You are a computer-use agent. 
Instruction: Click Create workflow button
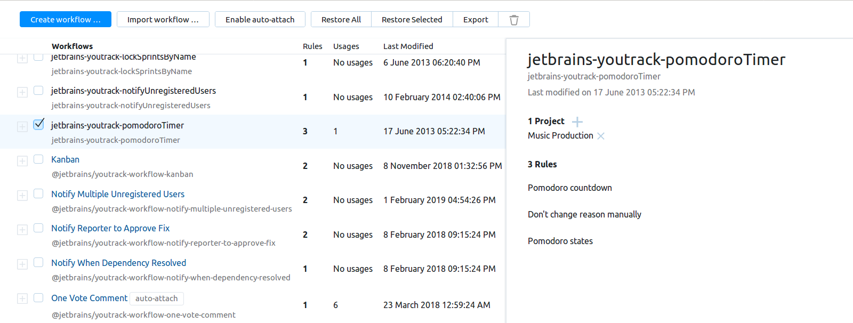click(66, 19)
